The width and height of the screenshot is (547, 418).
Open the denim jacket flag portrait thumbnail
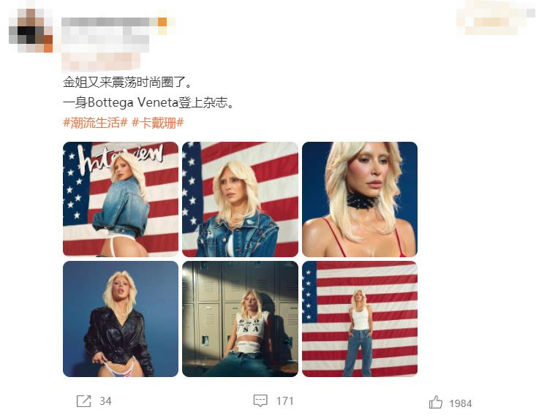click(240, 199)
